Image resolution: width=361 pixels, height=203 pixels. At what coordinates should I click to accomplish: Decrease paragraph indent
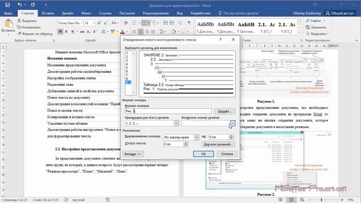[165, 23]
